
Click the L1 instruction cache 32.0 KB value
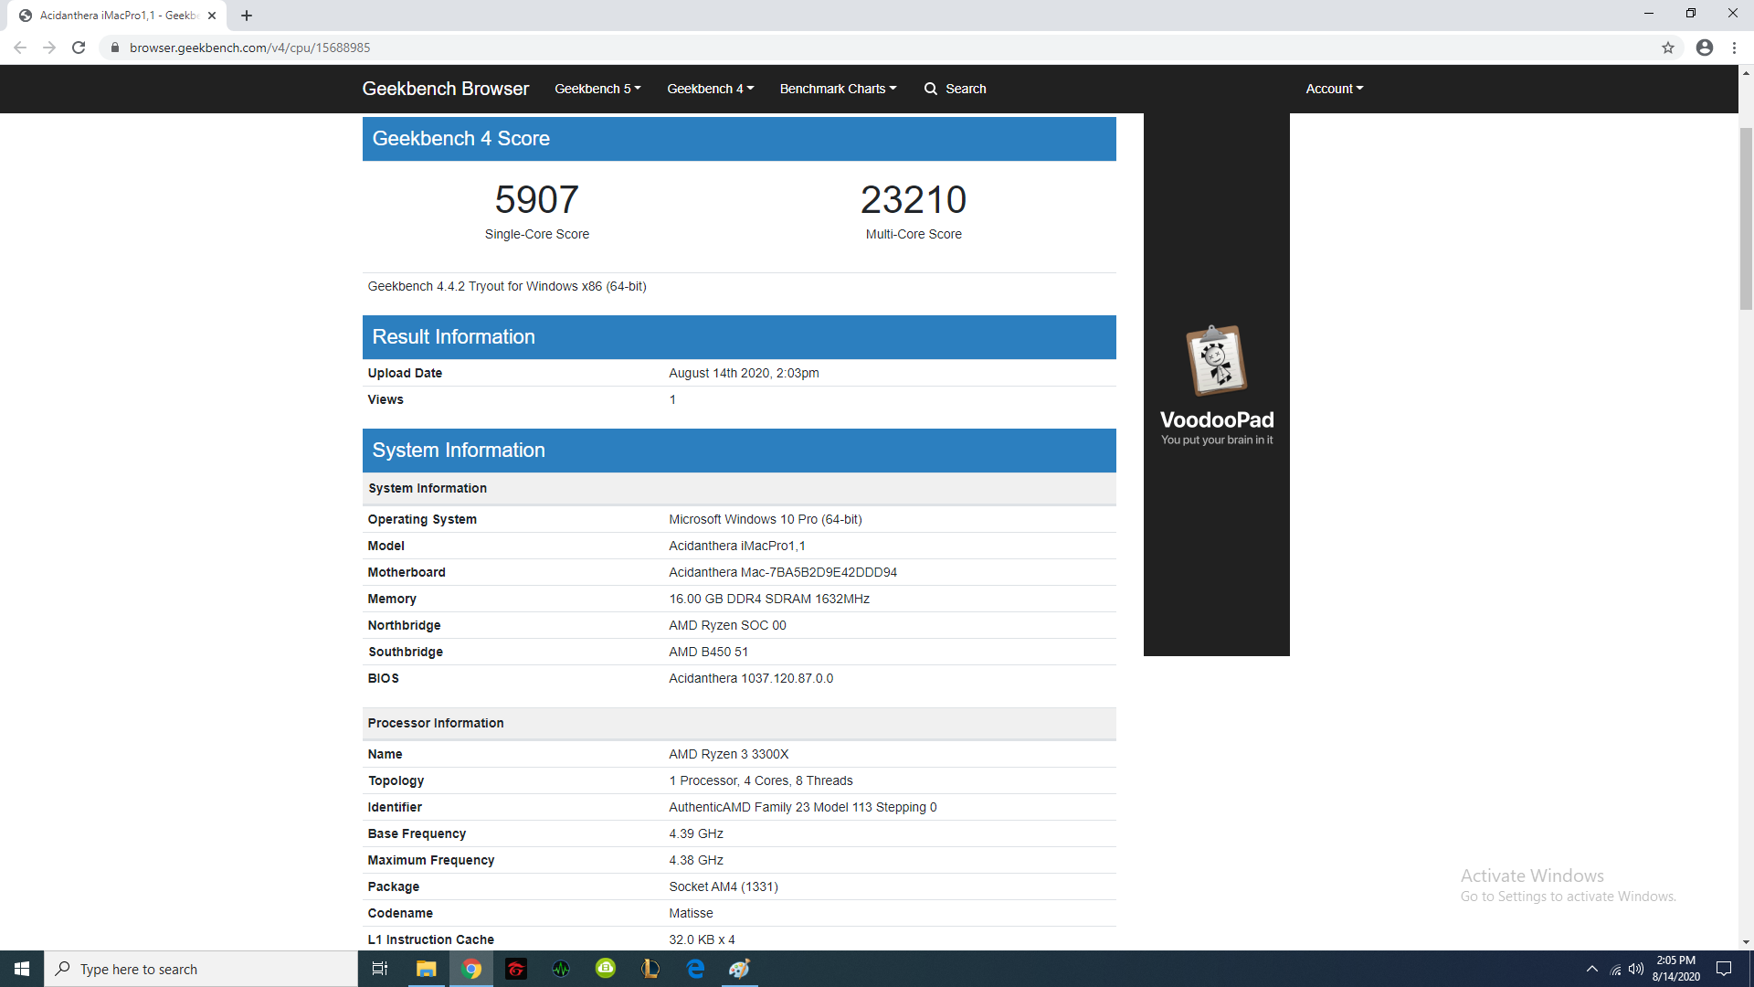702,939
